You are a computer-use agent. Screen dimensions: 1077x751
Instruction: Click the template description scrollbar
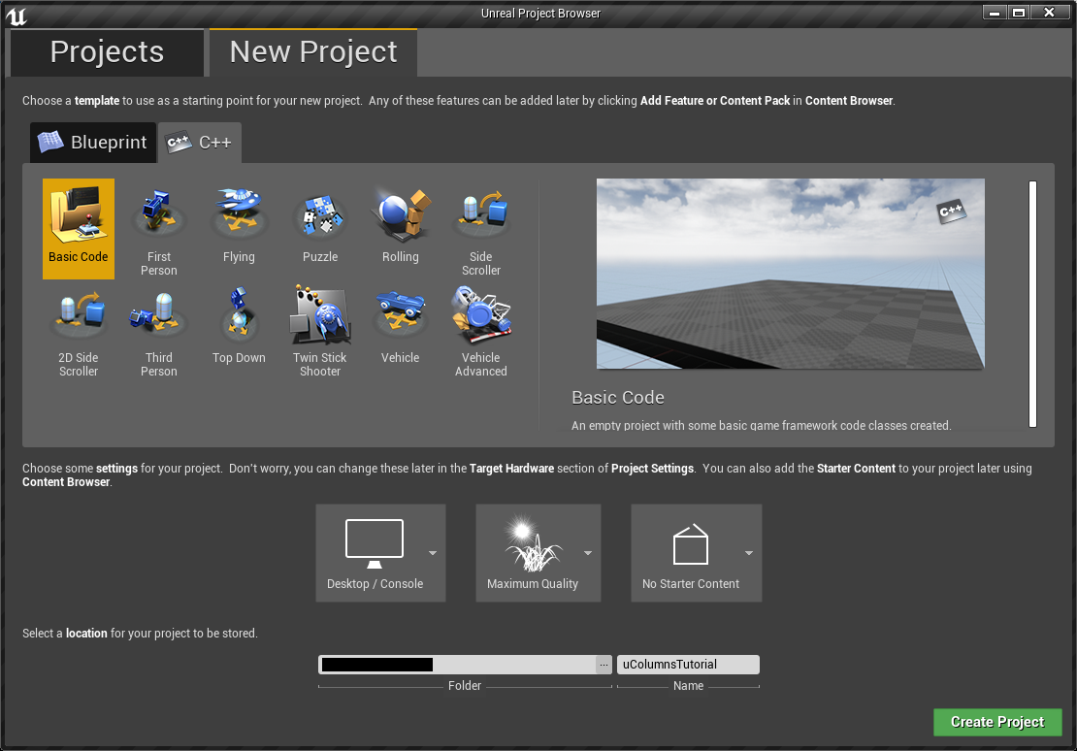pos(1032,304)
